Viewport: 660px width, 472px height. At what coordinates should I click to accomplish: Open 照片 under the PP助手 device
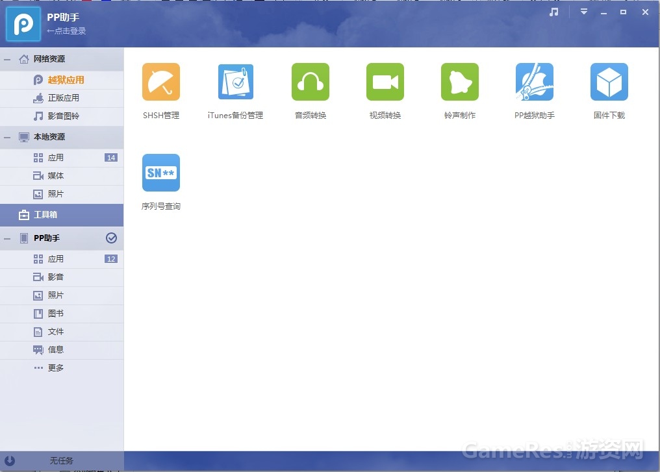click(x=62, y=295)
